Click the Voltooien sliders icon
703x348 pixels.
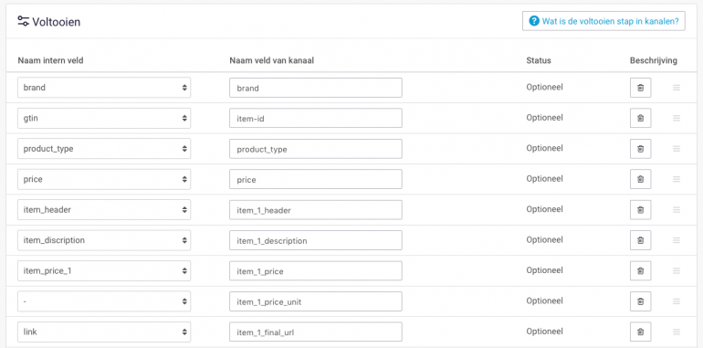click(24, 21)
